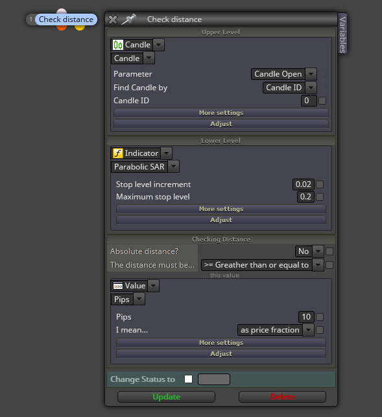Click the orange output dot on the Check distance node

tap(62, 28)
